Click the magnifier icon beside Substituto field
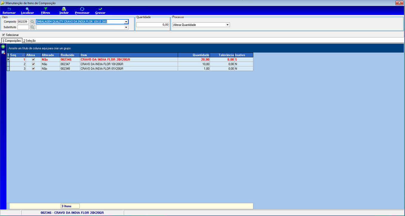This screenshot has height=216, width=405. point(33,27)
